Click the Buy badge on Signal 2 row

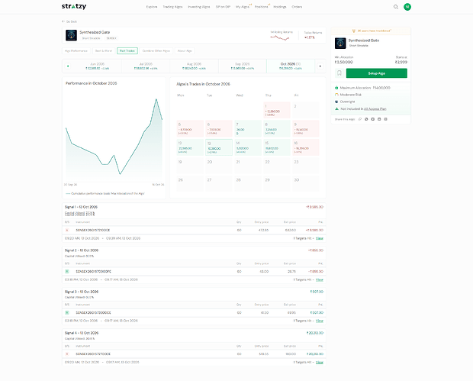coord(67,271)
